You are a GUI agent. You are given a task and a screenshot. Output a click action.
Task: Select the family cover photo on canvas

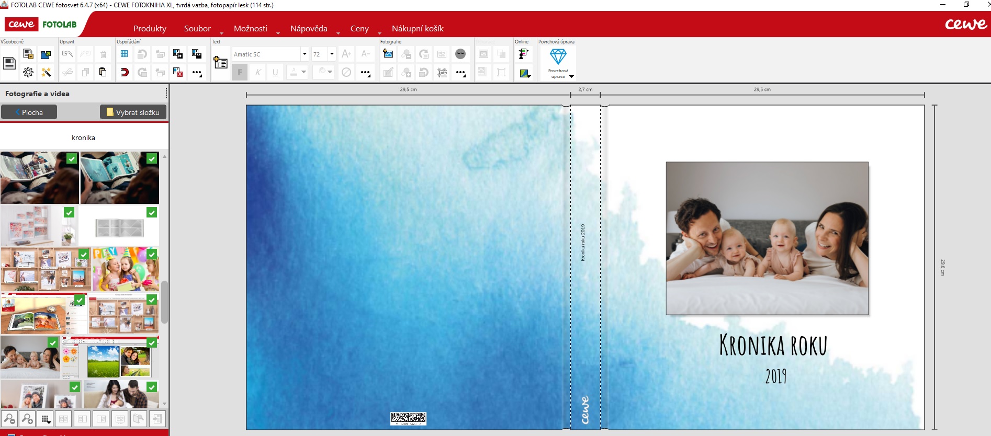pyautogui.click(x=767, y=238)
